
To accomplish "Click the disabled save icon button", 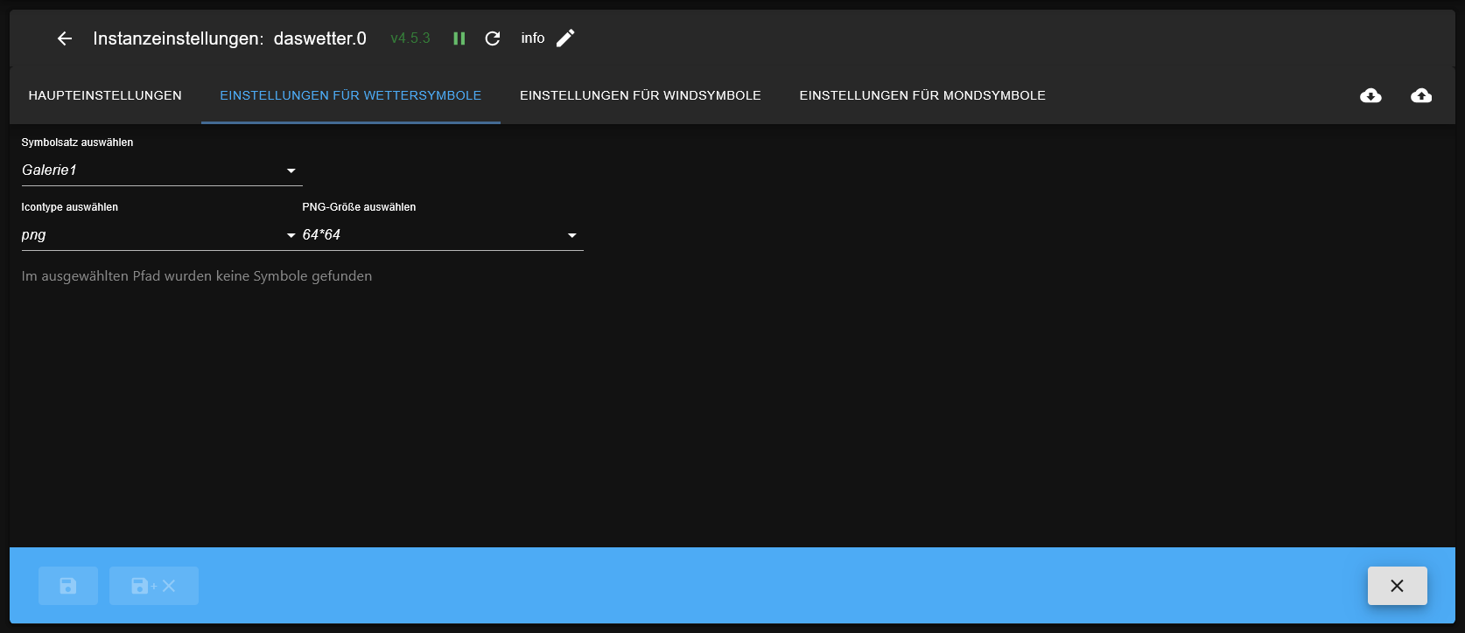I will click(68, 586).
